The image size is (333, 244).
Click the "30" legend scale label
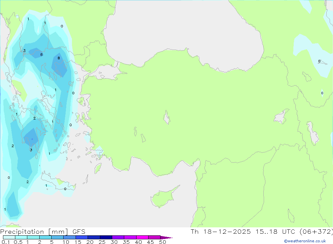click(114, 242)
